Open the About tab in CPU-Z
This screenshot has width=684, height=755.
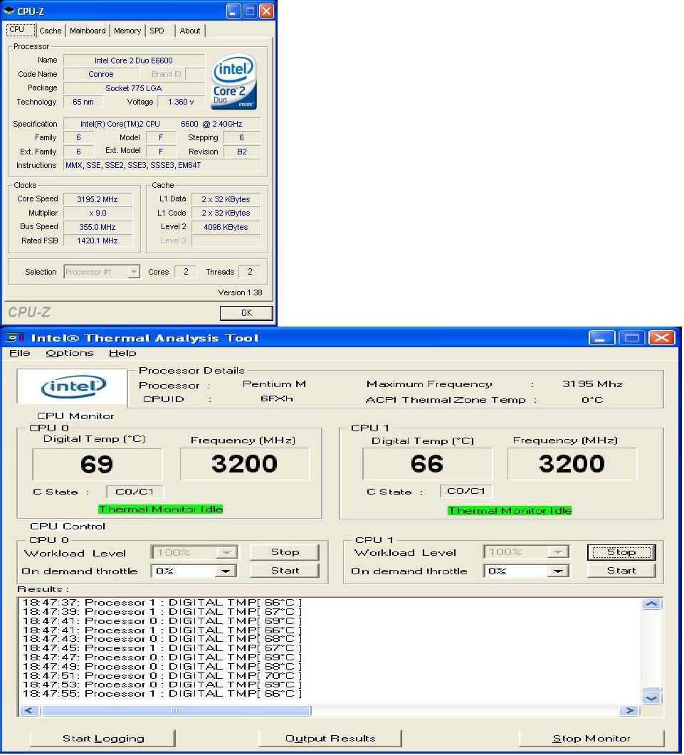click(190, 31)
